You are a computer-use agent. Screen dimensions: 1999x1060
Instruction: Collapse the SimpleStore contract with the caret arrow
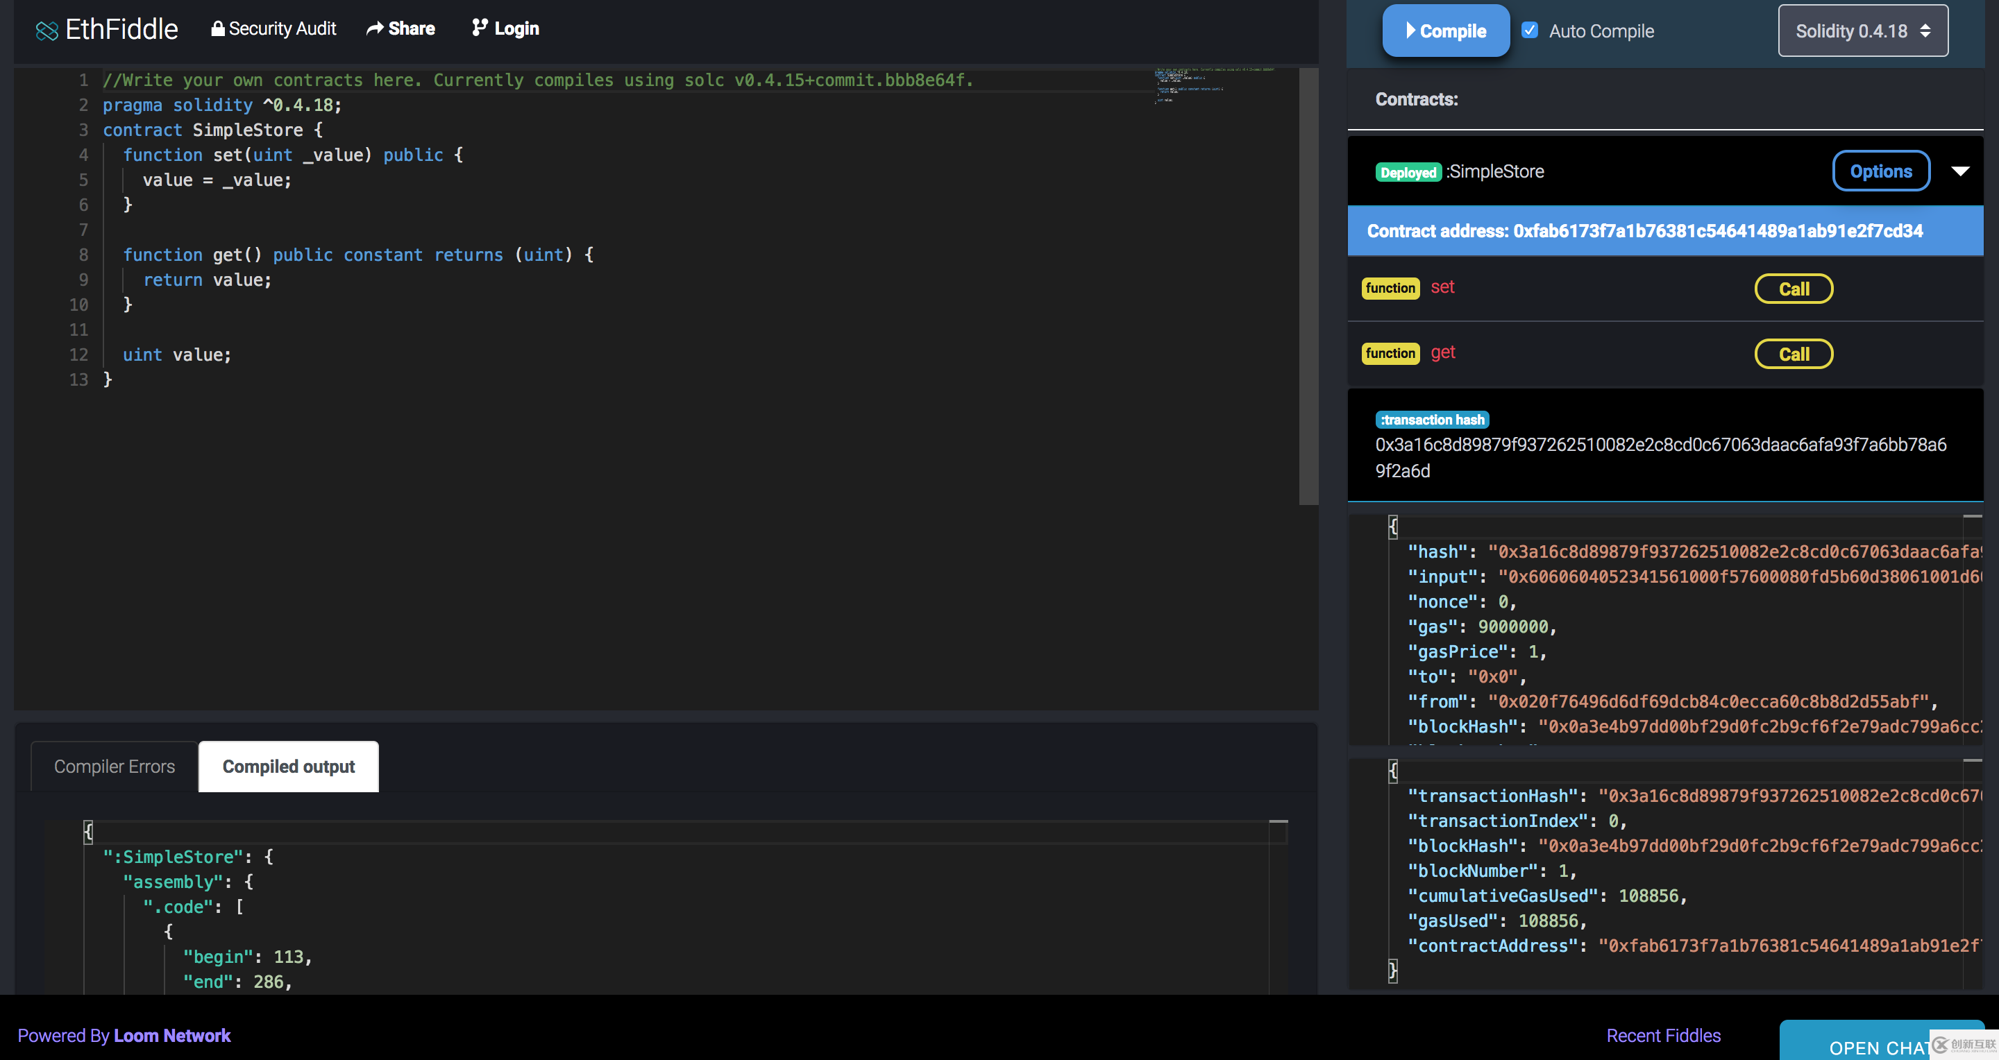[1960, 171]
